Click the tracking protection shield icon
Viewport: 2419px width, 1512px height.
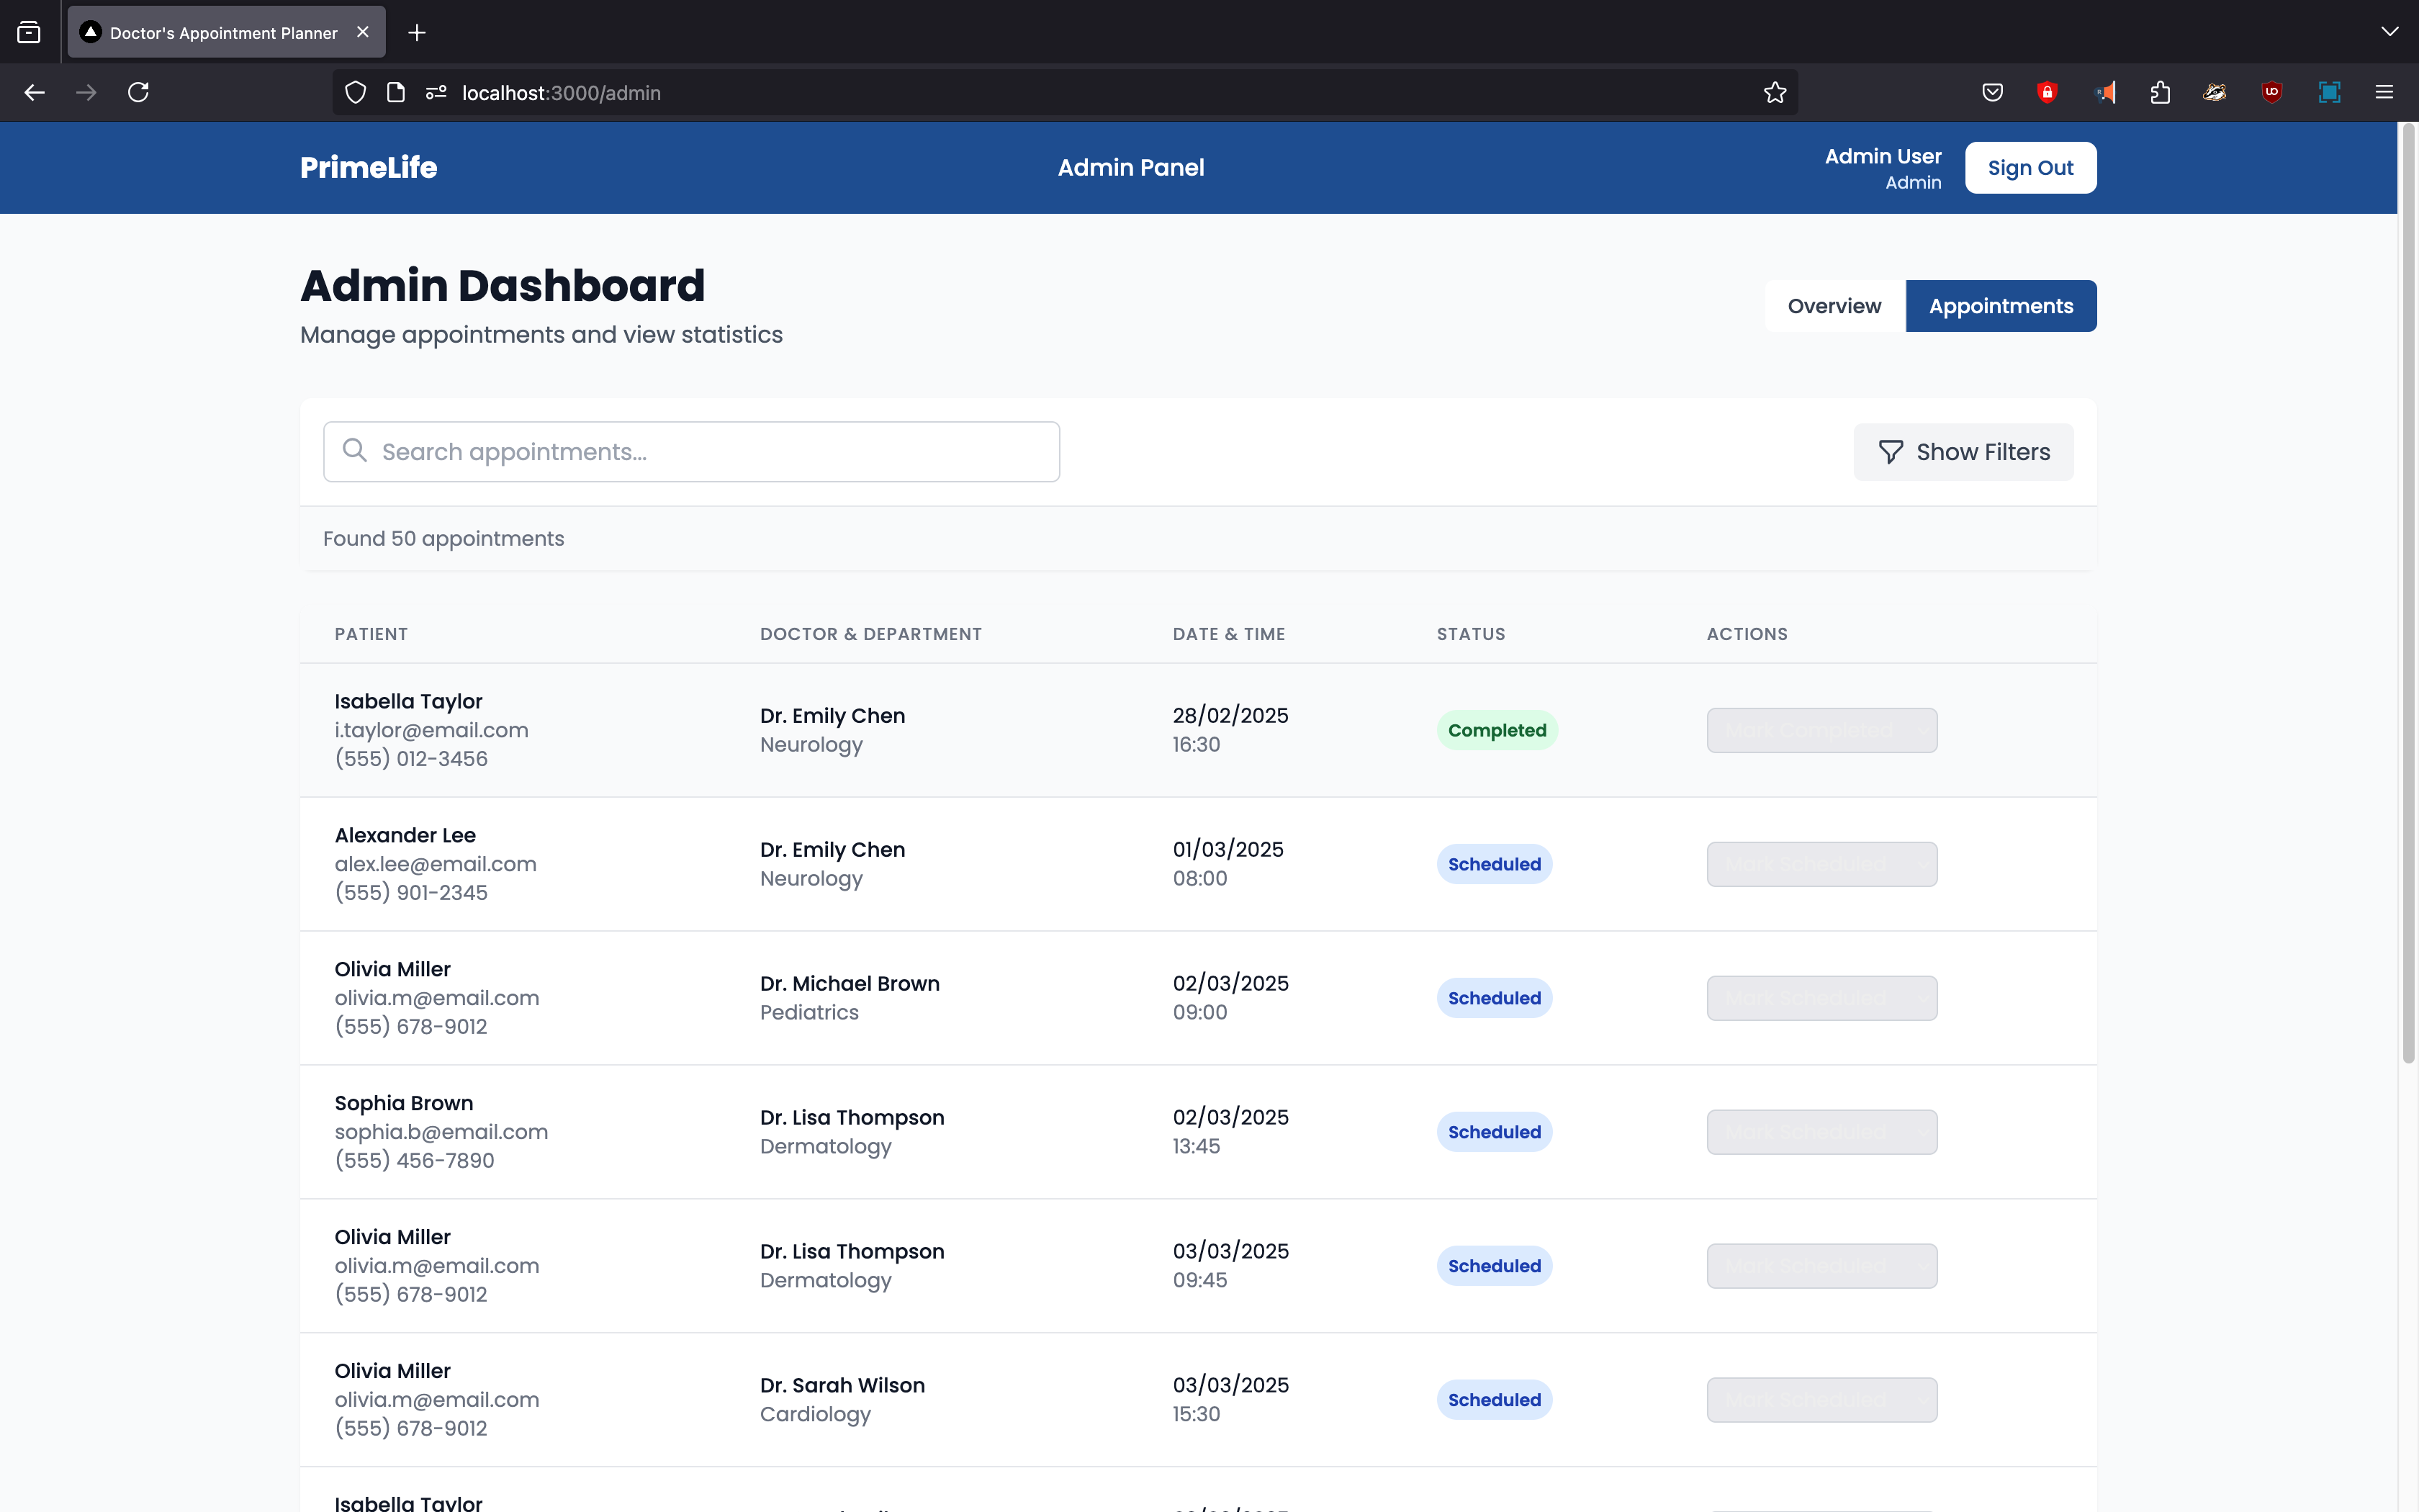pos(355,93)
